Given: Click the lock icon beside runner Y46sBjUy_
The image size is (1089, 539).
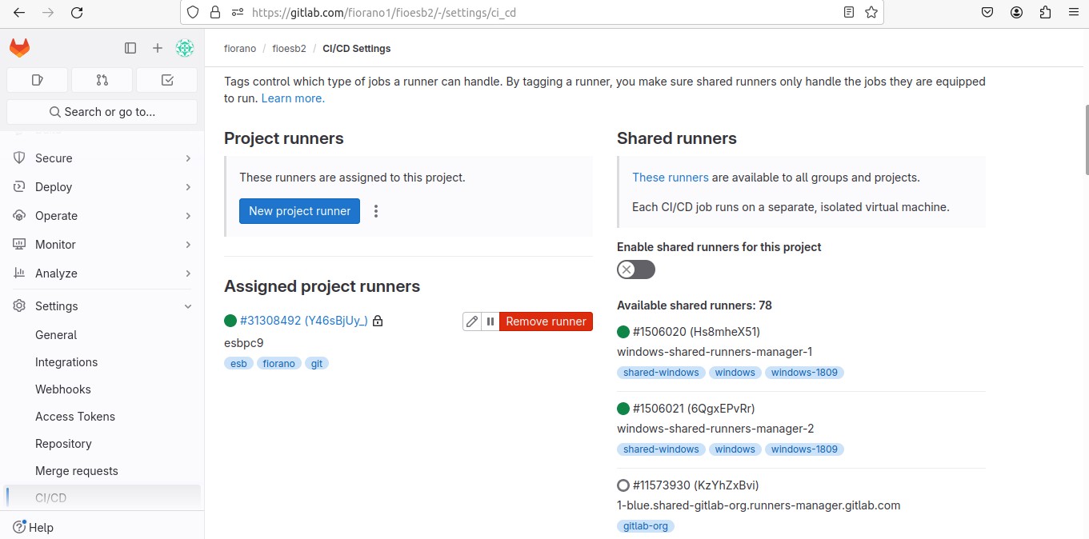Looking at the screenshot, I should tap(378, 321).
